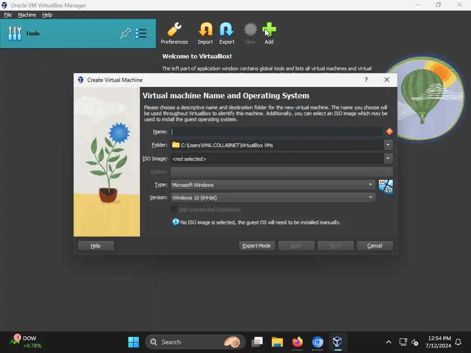471x353 pixels.
Task: Toggle Skip Unattended Installation checkbox
Action: click(173, 210)
